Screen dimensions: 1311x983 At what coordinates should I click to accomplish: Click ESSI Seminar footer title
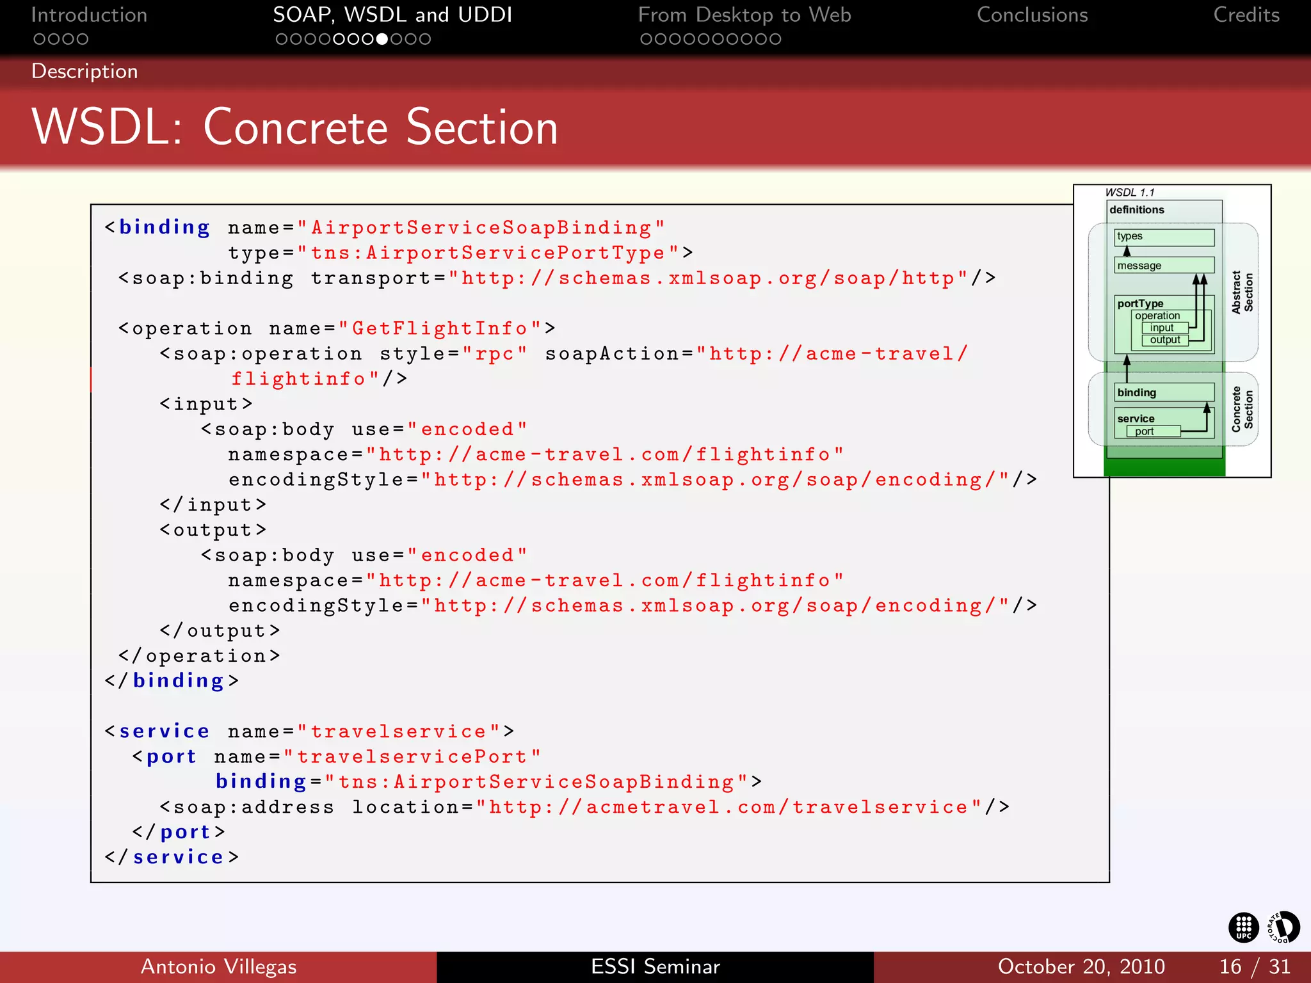point(655,966)
